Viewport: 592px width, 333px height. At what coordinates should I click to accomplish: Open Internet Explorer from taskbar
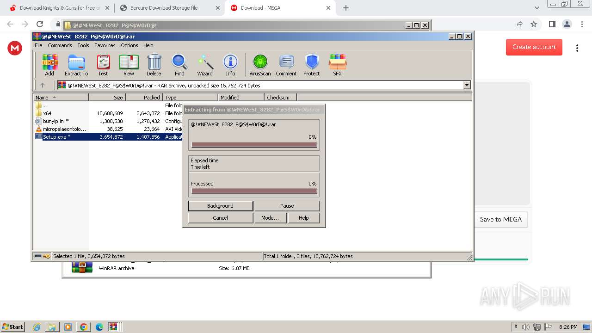coord(37,327)
